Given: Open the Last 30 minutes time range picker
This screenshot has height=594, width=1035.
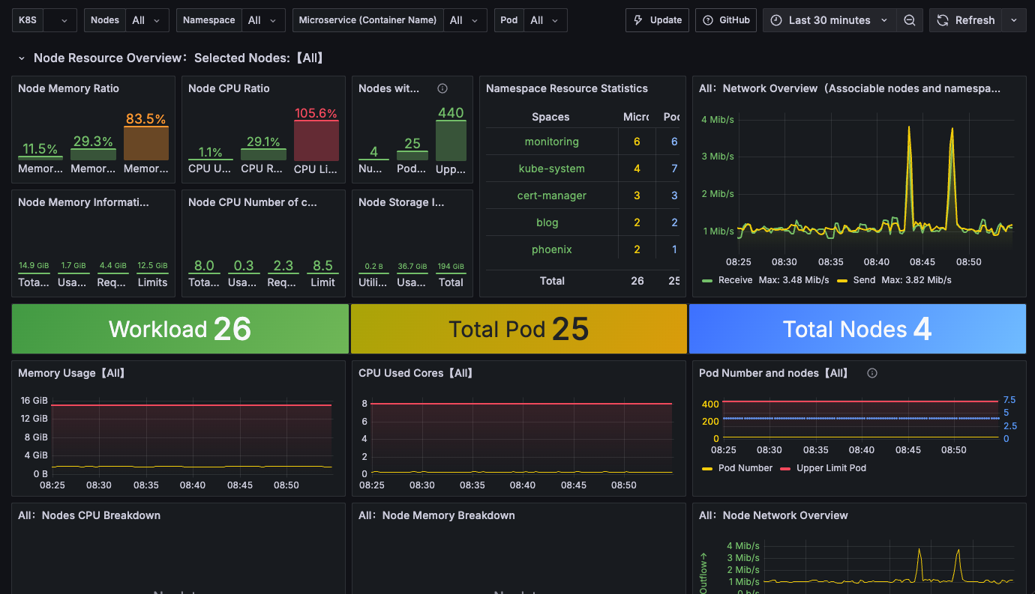Looking at the screenshot, I should 829,20.
